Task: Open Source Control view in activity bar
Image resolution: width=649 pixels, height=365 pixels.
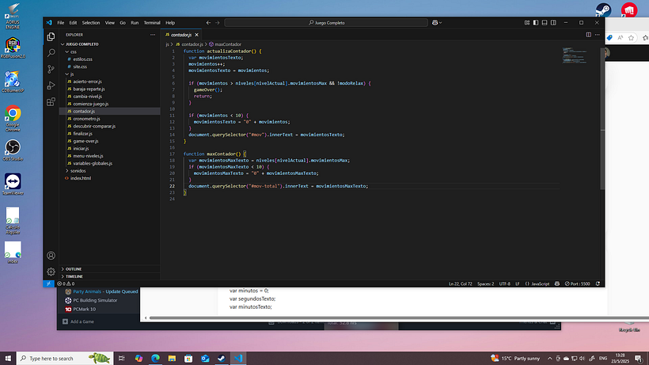Action: (x=51, y=69)
